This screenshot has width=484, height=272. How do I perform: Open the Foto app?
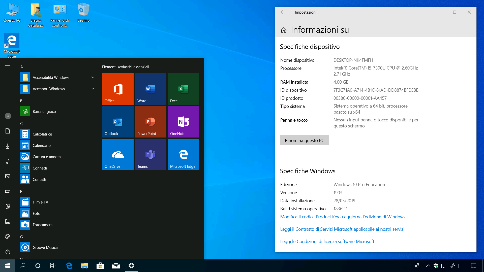[x=58, y=213]
